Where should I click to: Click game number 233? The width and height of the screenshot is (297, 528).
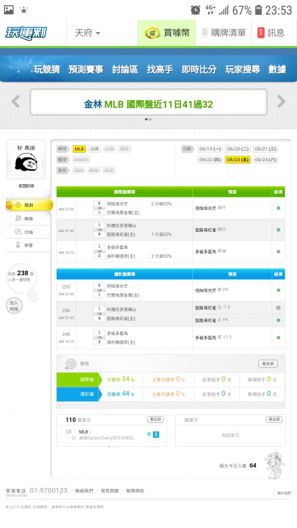66,287
